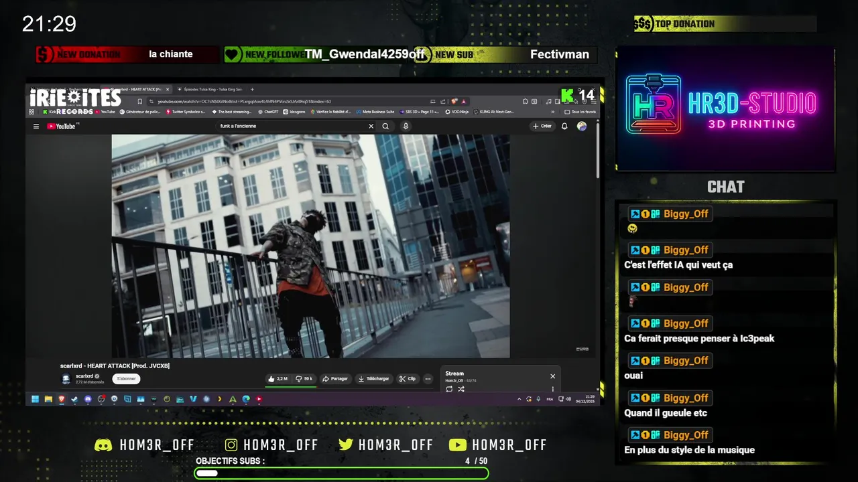Select chat message "Ca ferait presque penser à Ic3peak"
Image resolution: width=858 pixels, height=482 pixels.
[x=699, y=338]
